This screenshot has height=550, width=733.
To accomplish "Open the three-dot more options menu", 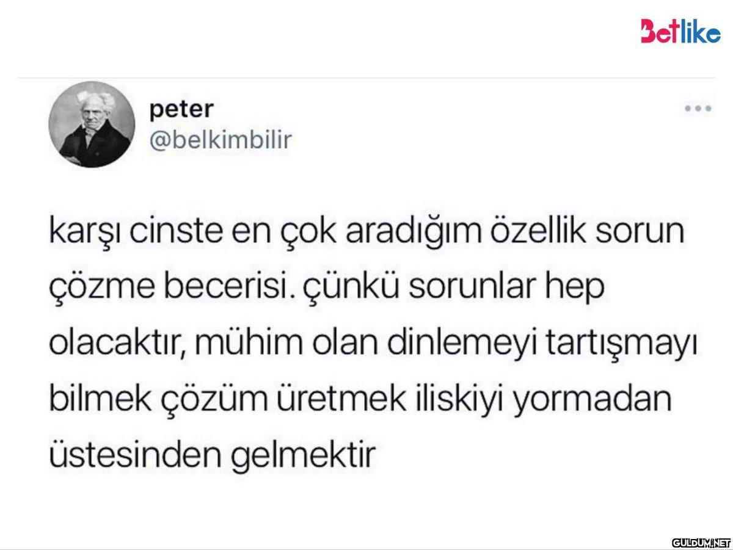I will [698, 110].
